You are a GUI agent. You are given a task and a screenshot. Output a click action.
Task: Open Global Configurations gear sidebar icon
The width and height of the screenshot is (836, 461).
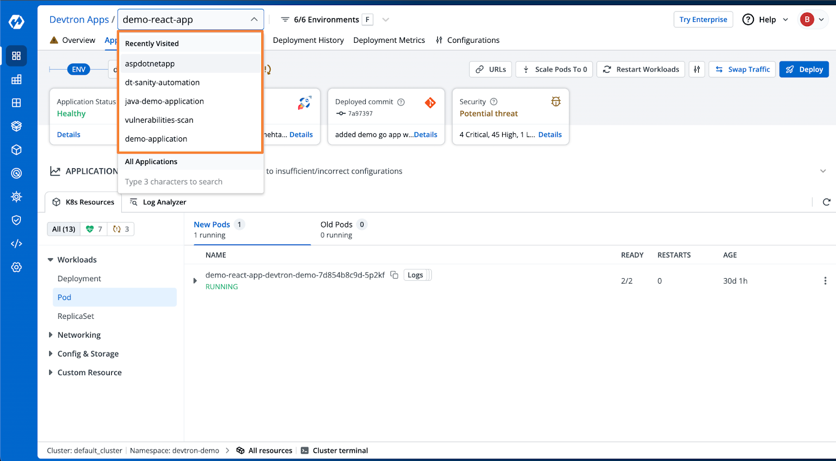pos(16,267)
